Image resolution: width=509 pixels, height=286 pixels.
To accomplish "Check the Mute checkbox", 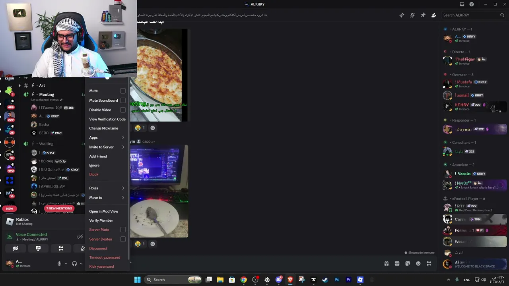I will click(x=123, y=91).
